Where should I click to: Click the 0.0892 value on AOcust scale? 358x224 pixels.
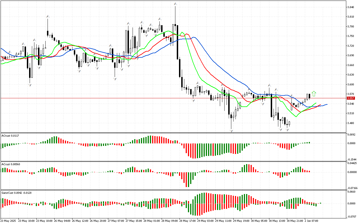351,135
